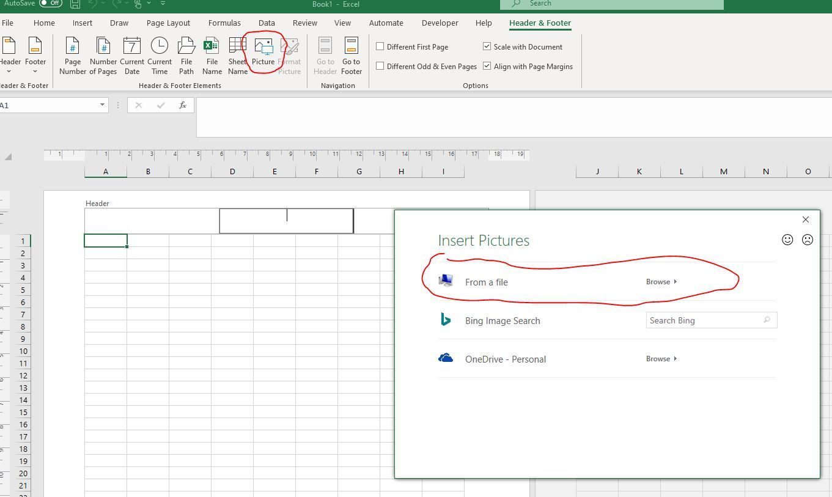Image resolution: width=832 pixels, height=497 pixels.
Task: Insert Page Number element in header
Action: pyautogui.click(x=72, y=55)
